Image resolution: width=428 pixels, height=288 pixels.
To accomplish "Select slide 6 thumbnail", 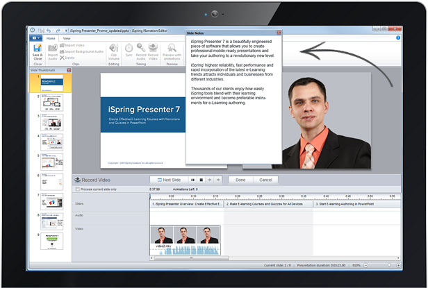I will (x=52, y=182).
